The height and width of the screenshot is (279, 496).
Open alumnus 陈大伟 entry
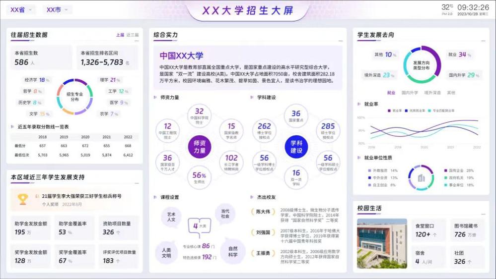pos(295,215)
